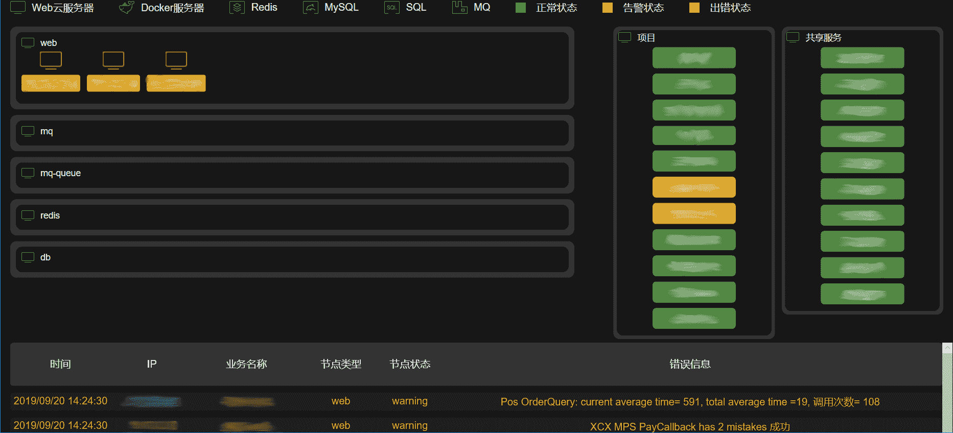Click the 错误信息 column header
This screenshot has width=953, height=433.
tap(690, 364)
